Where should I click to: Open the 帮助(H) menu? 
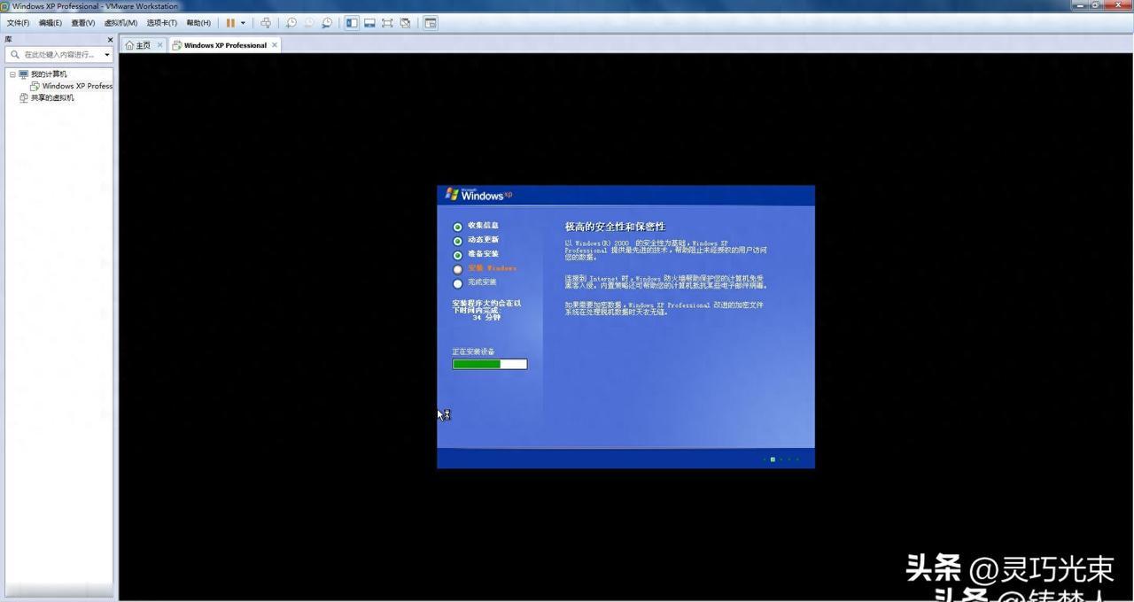(x=198, y=23)
